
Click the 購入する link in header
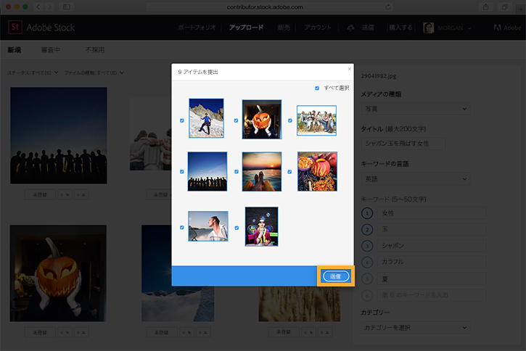[x=401, y=28]
